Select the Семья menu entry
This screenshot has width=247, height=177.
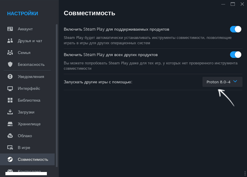point(27,52)
